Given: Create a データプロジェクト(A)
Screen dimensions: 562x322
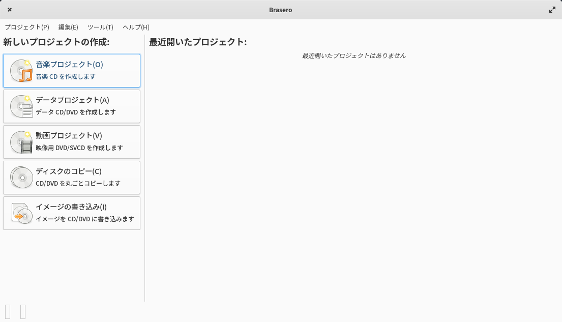Looking at the screenshot, I should point(72,106).
